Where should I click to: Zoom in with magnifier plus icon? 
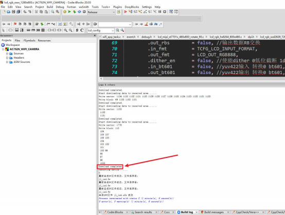coord(66,30)
